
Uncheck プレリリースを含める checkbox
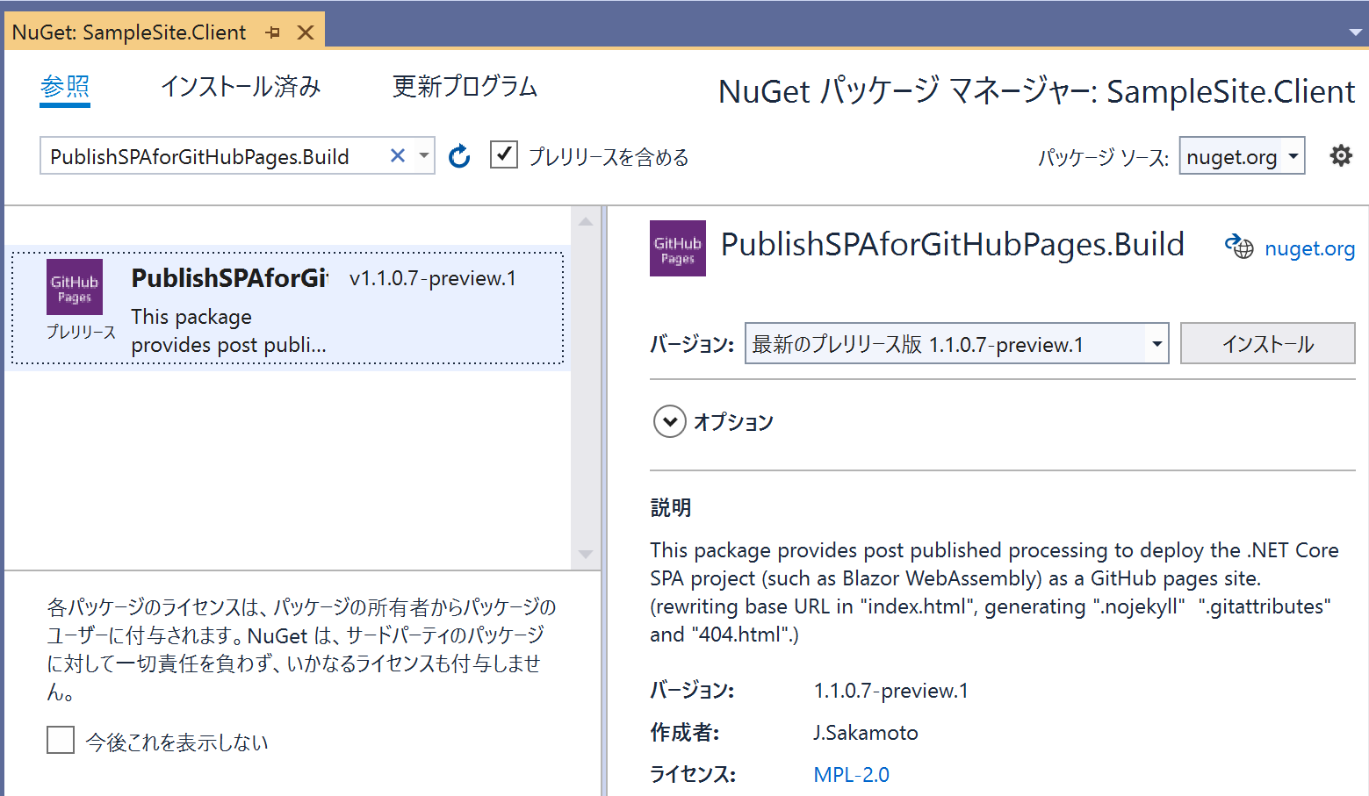tap(503, 154)
